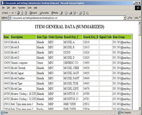The height and width of the screenshot is (115, 142).
Task: Click the Description column header
Action: click(23, 37)
